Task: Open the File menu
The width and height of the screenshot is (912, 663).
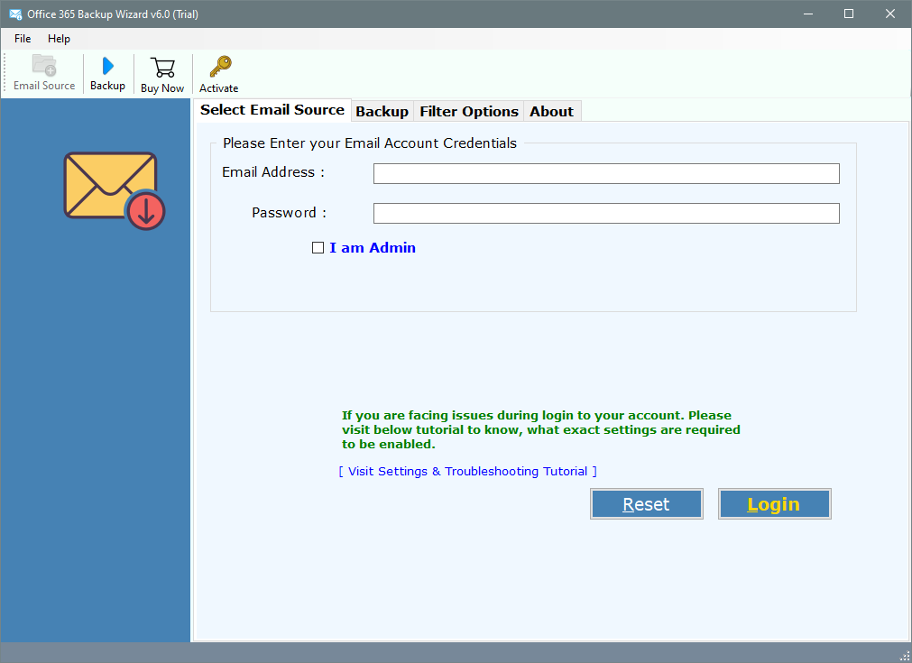Action: (23, 39)
